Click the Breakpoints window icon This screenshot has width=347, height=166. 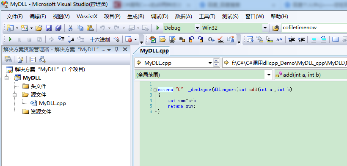pos(129,40)
